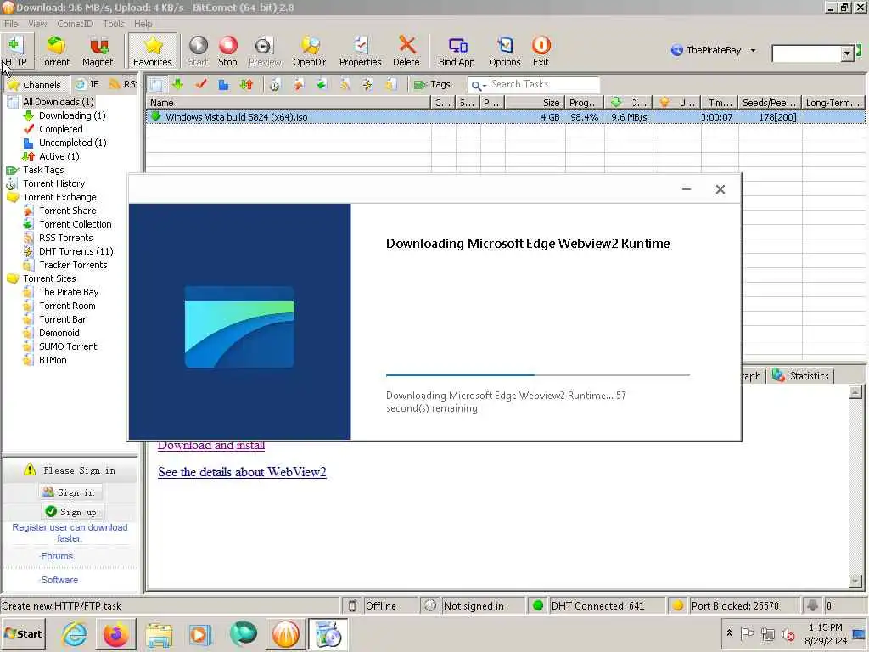
Task: Show torrent history via clock toolbar icon
Action: 275,84
